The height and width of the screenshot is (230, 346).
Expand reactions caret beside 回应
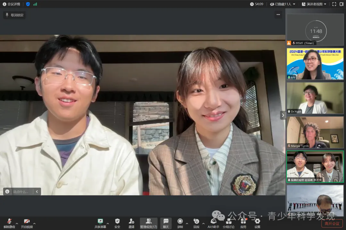[203, 224]
